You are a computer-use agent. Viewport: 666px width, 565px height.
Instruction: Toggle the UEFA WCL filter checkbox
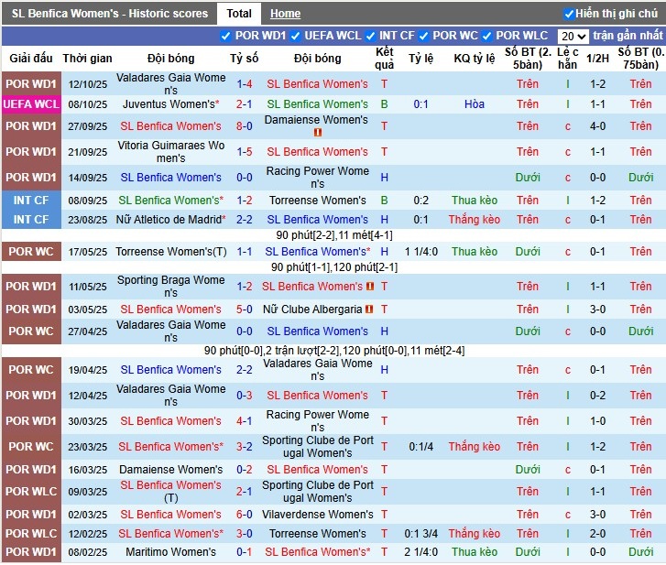(x=296, y=37)
